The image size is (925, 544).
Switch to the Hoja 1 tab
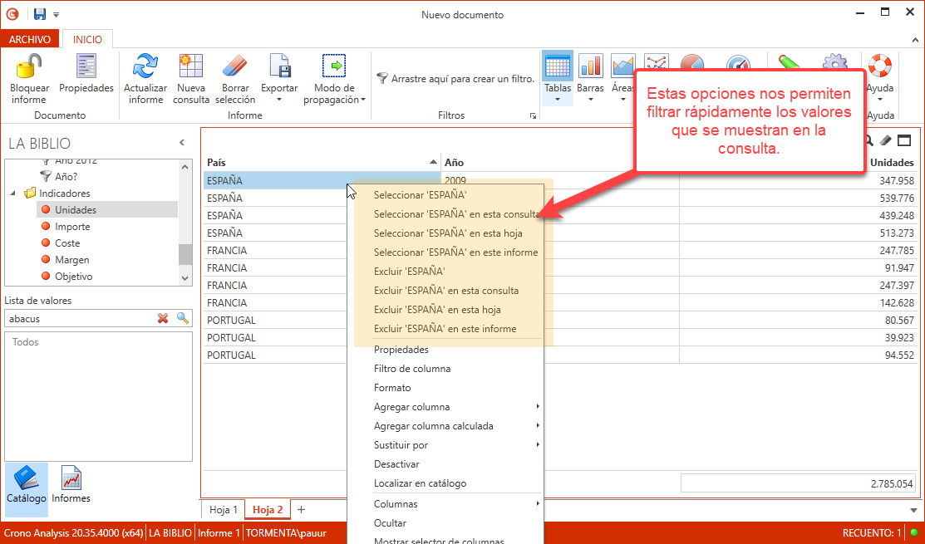(x=223, y=509)
